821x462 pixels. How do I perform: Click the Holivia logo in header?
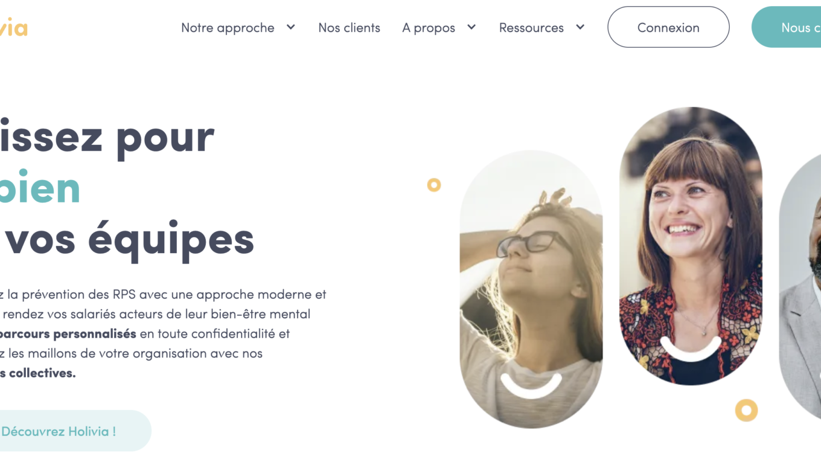13,28
